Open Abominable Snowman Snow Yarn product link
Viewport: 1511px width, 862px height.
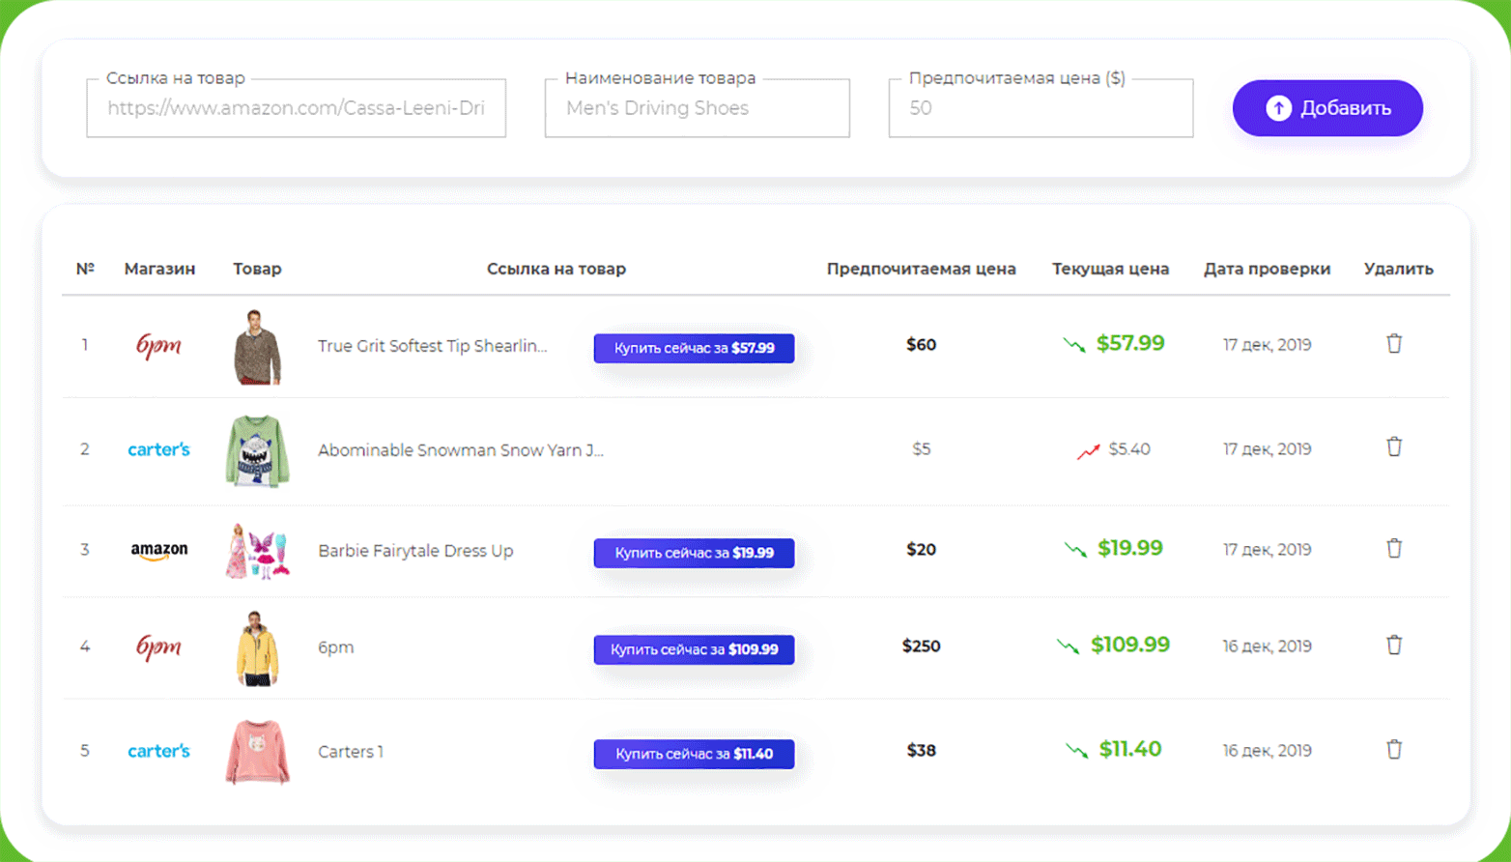tap(460, 450)
